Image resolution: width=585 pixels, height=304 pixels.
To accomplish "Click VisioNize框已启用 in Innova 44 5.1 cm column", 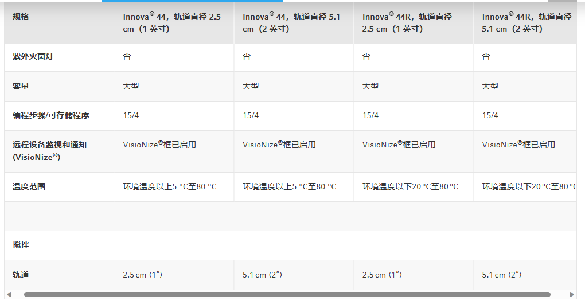I will coord(279,145).
